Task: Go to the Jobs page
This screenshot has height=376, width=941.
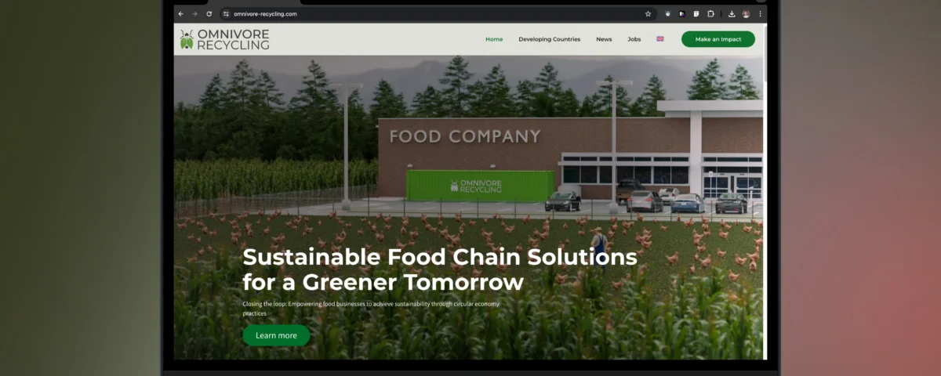Action: click(634, 39)
